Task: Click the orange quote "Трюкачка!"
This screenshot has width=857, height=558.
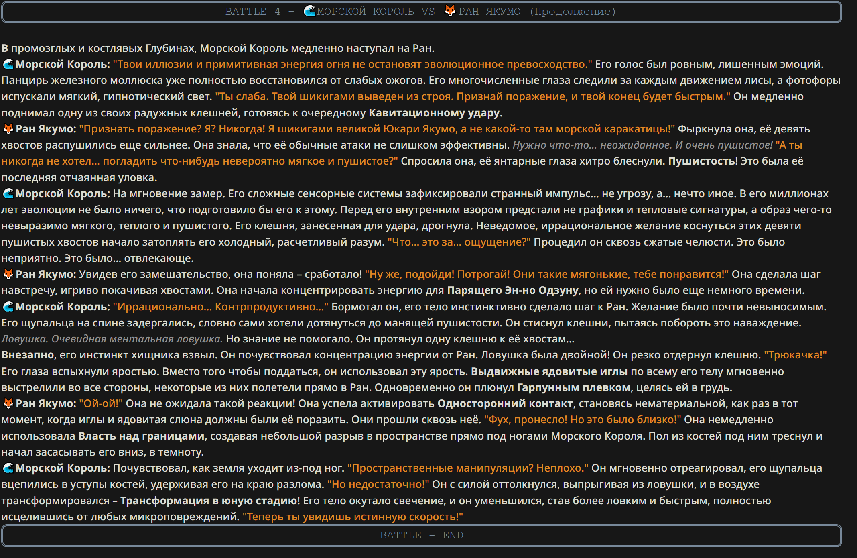Action: 795,355
